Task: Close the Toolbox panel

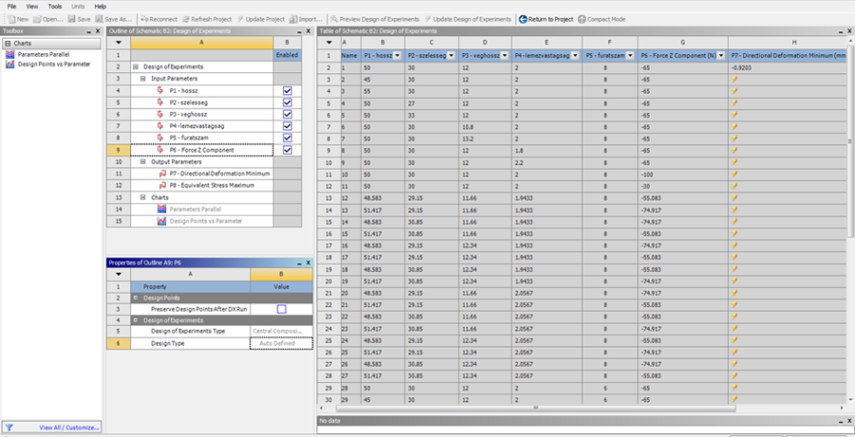Action: click(x=98, y=31)
